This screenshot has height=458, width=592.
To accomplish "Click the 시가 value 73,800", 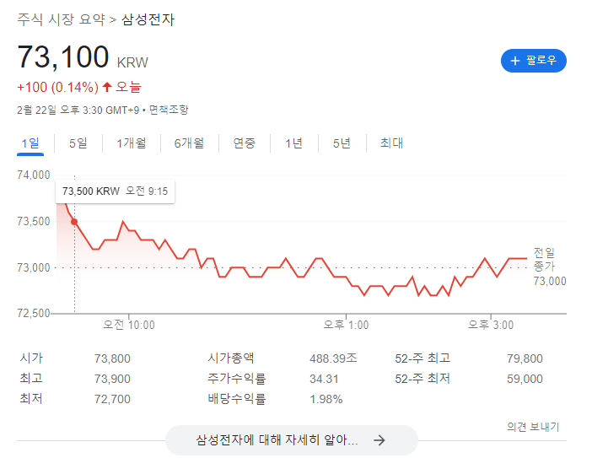I will pyautogui.click(x=112, y=358).
